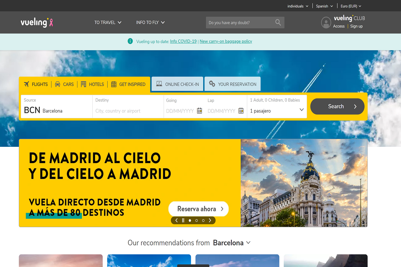This screenshot has width=401, height=267.
Task: Select the CARS tab
Action: [x=64, y=84]
